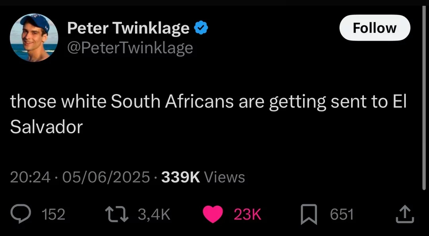Toggle the pink heart like icon
The width and height of the screenshot is (429, 236).
pyautogui.click(x=213, y=215)
